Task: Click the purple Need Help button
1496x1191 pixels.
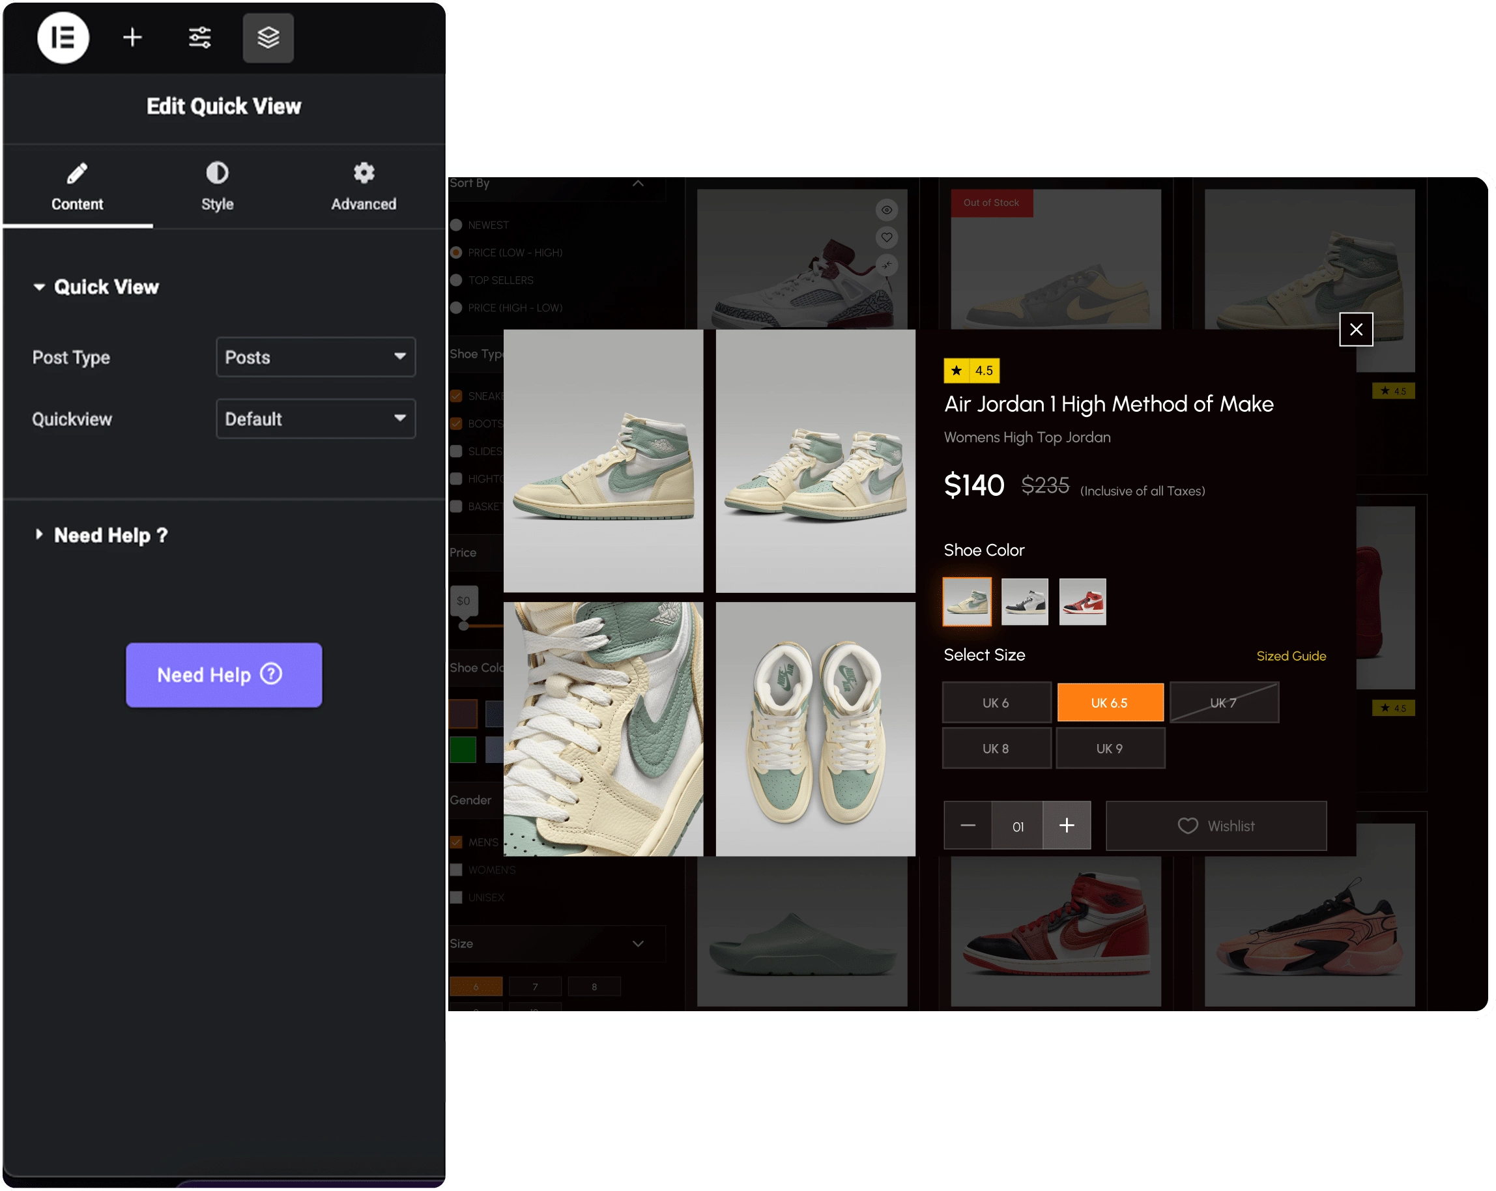Action: click(223, 675)
